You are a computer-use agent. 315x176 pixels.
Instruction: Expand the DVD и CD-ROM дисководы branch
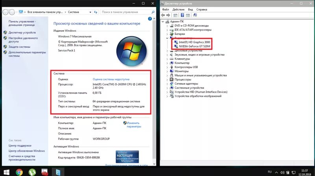[x=167, y=25]
